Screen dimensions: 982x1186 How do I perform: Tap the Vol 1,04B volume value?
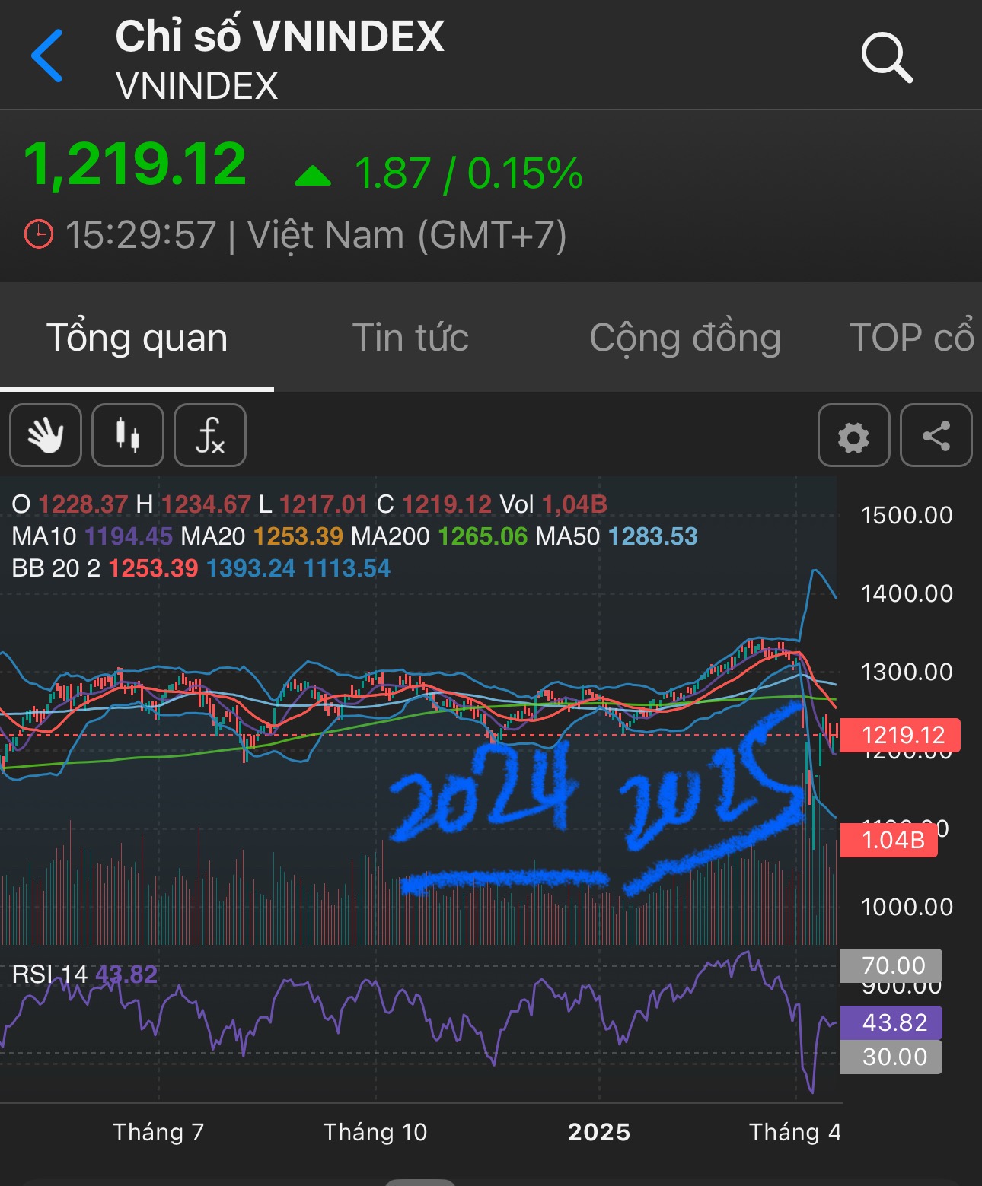tap(553, 504)
